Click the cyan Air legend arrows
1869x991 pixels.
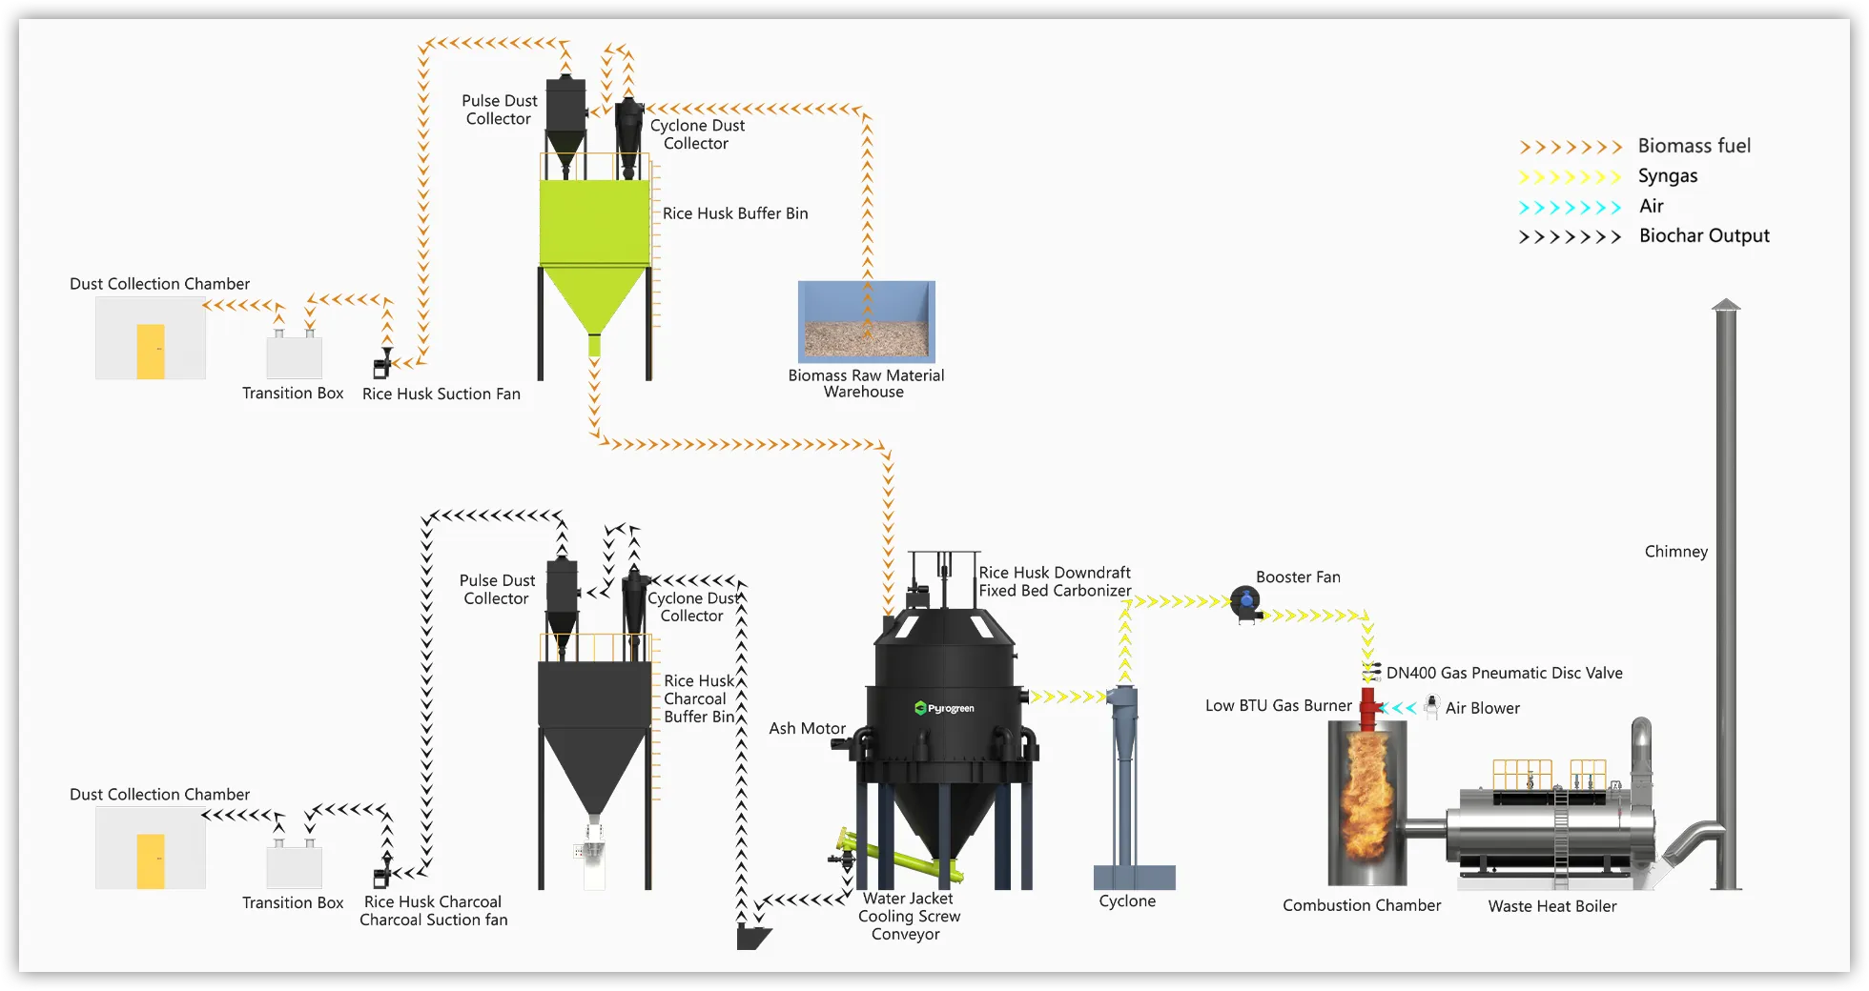[x=1570, y=208]
